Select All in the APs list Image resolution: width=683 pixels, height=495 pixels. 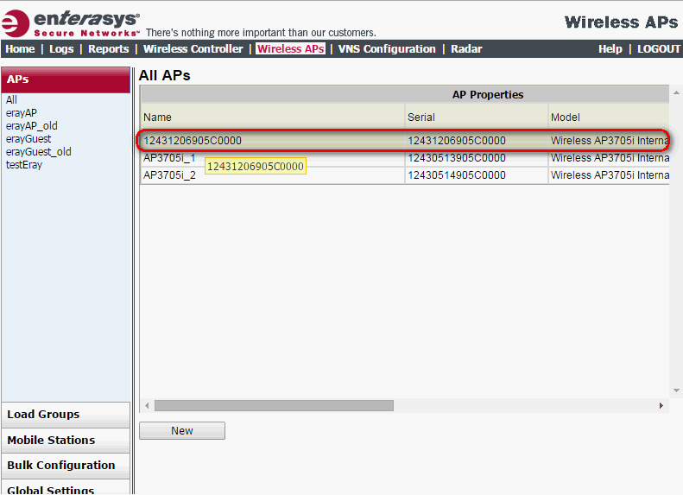tap(11, 100)
